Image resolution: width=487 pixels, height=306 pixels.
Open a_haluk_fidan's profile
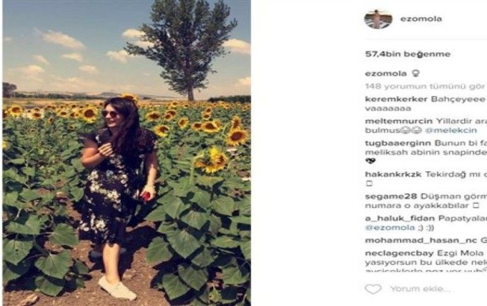point(400,218)
